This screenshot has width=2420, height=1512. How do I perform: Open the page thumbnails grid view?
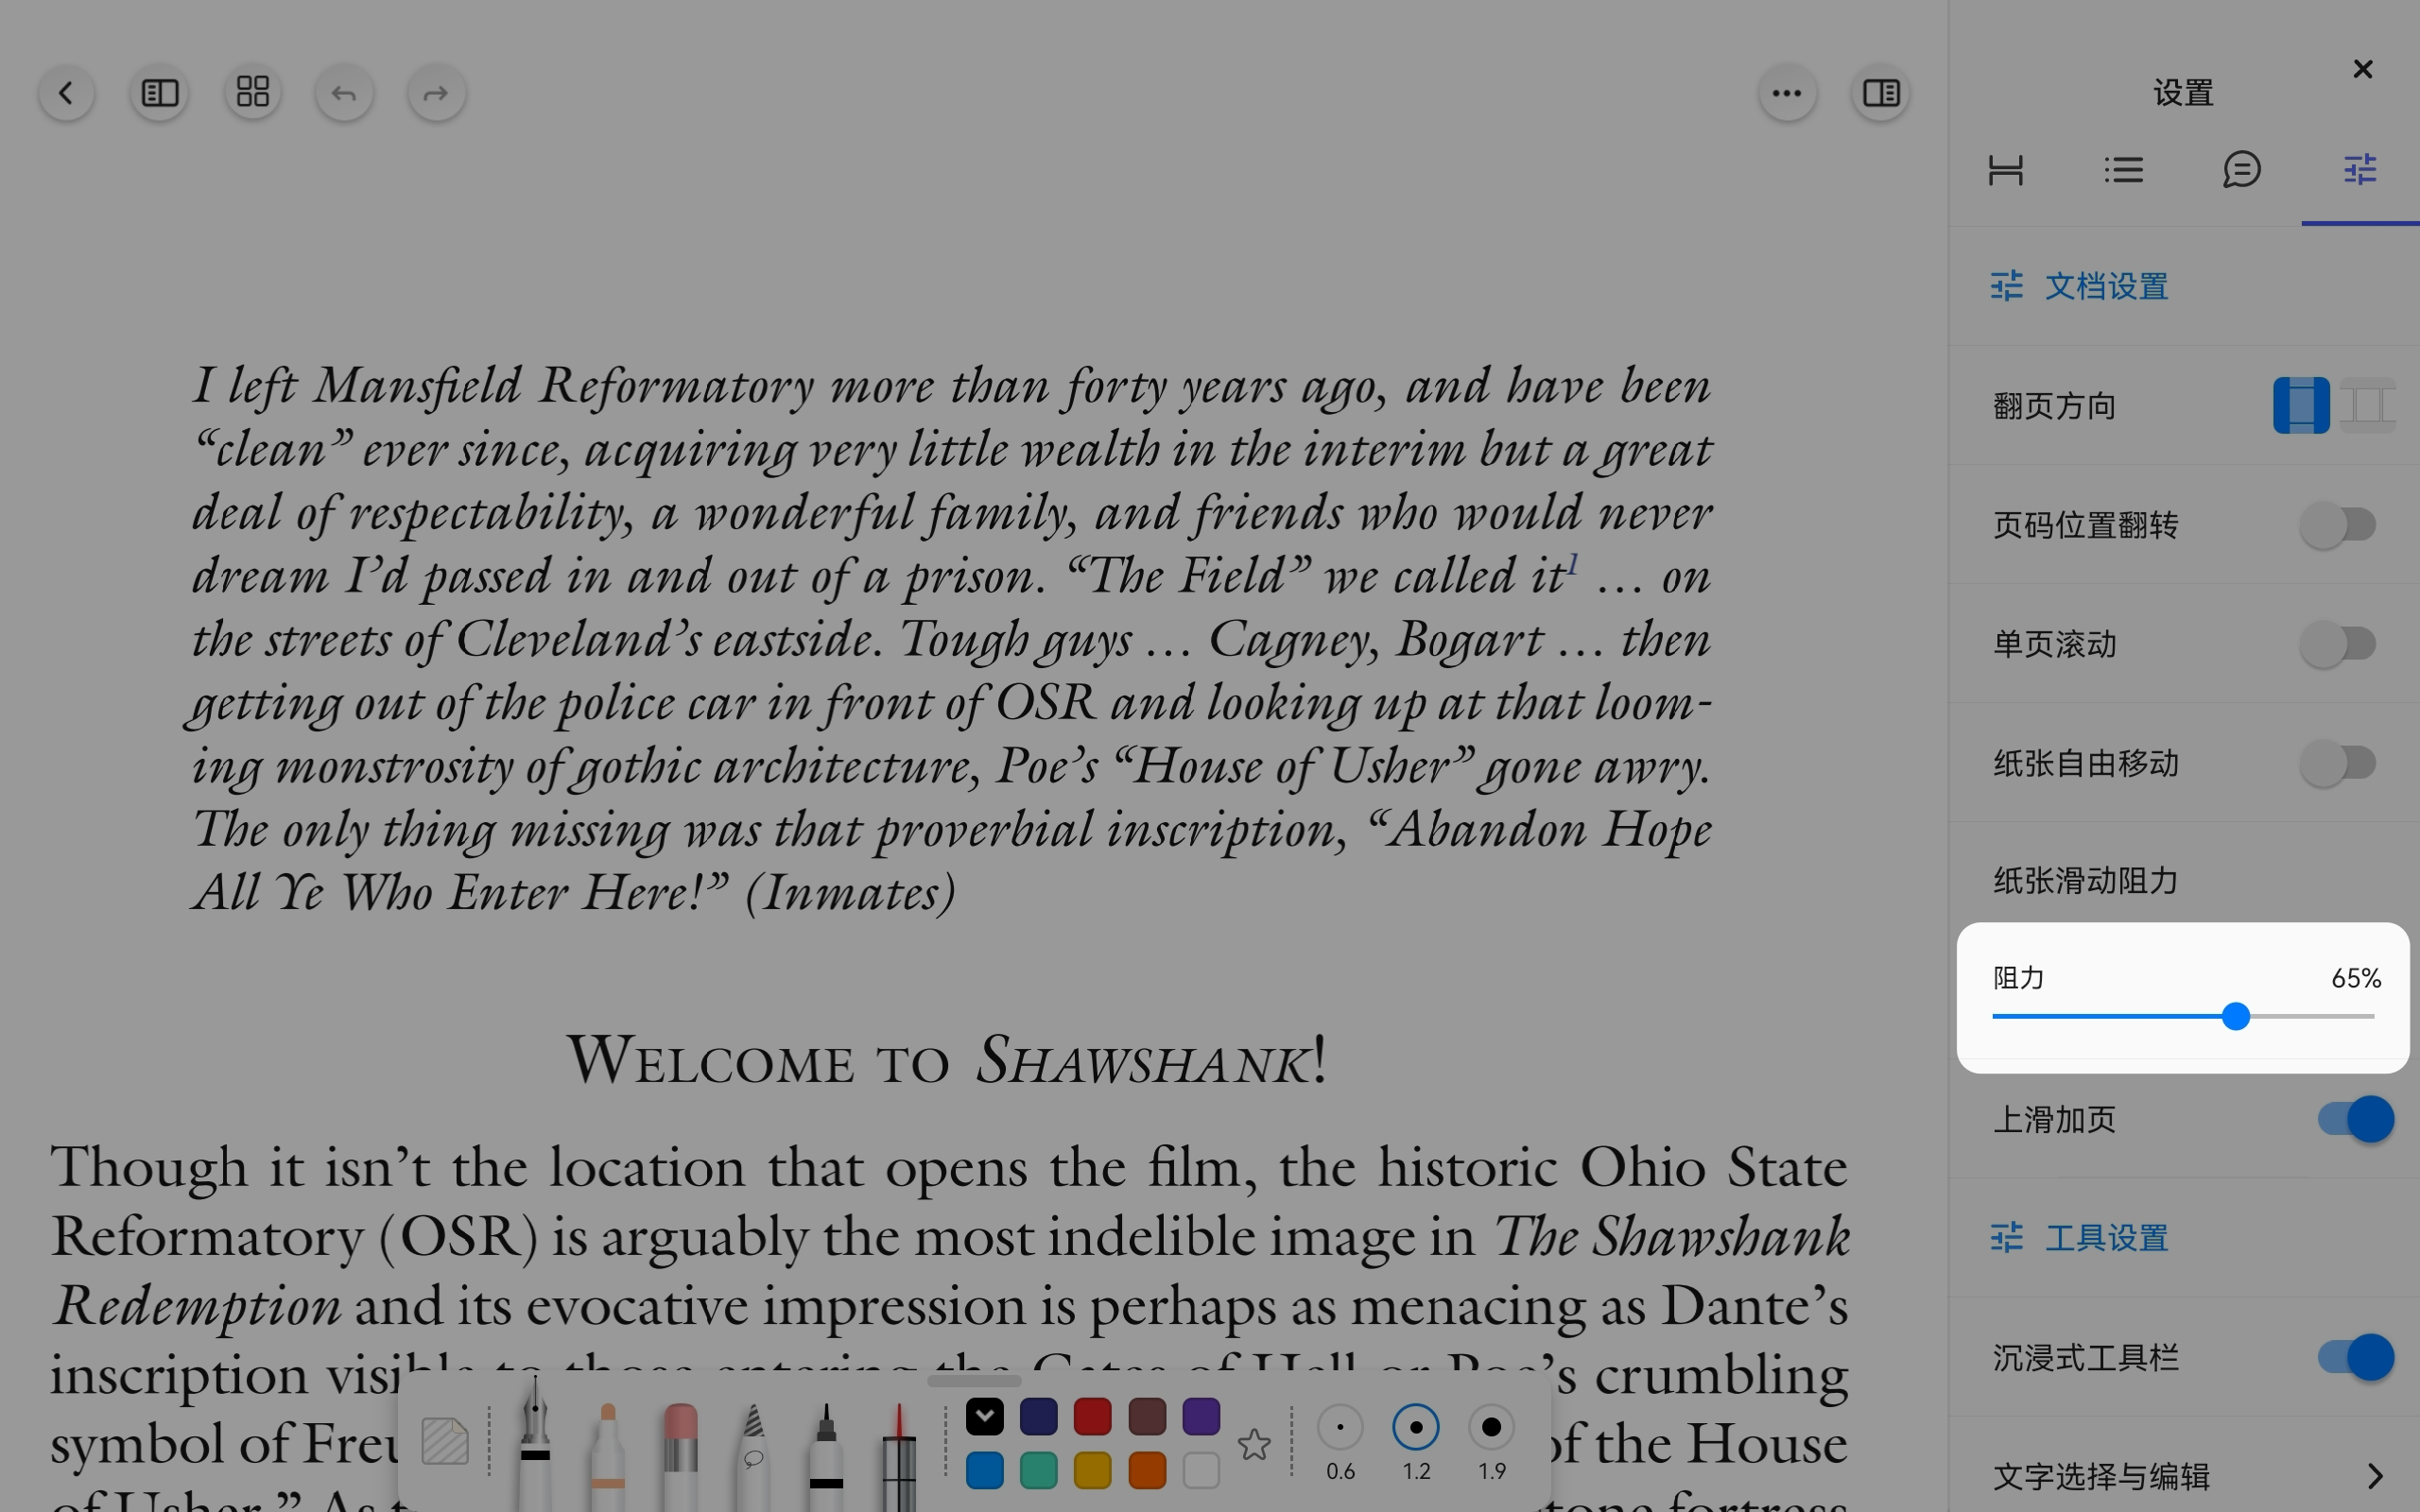tap(252, 93)
